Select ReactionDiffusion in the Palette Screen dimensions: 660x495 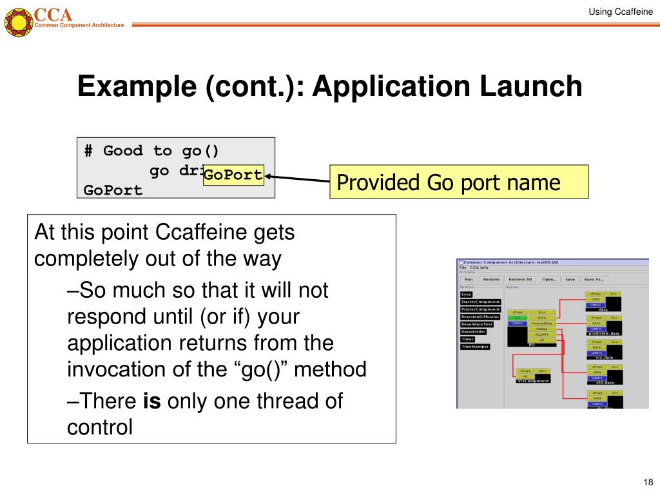[x=480, y=317]
